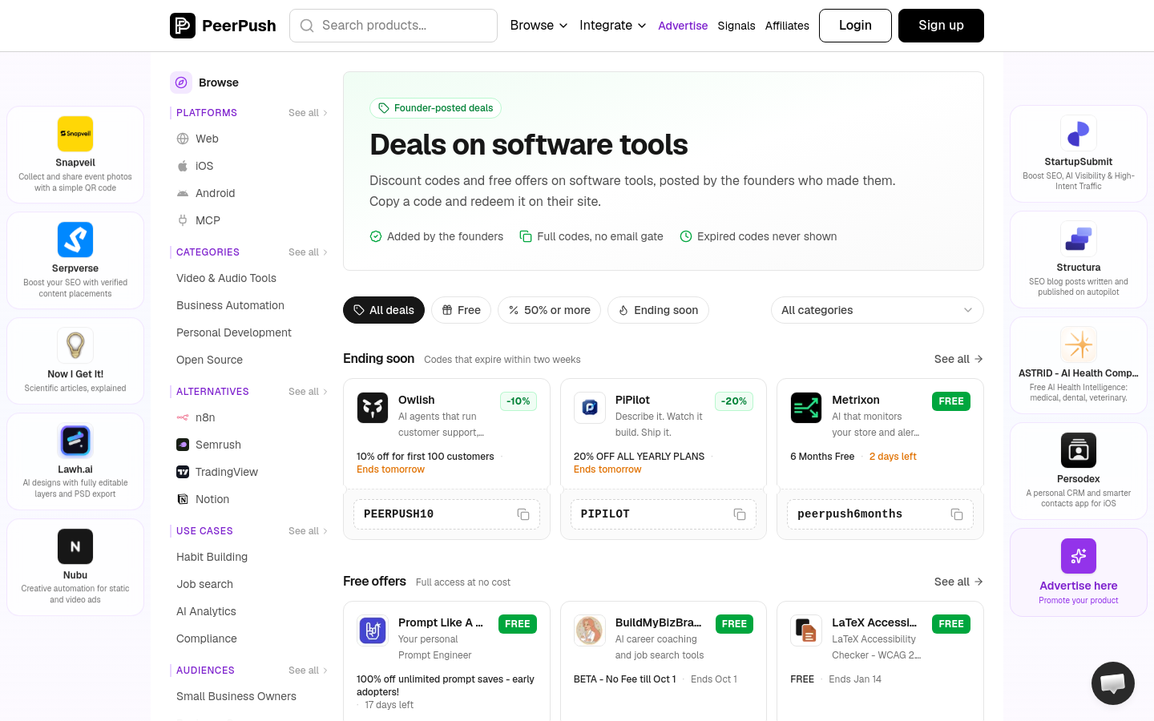Image resolution: width=1154 pixels, height=721 pixels.
Task: Open the All categories dropdown
Action: (878, 310)
